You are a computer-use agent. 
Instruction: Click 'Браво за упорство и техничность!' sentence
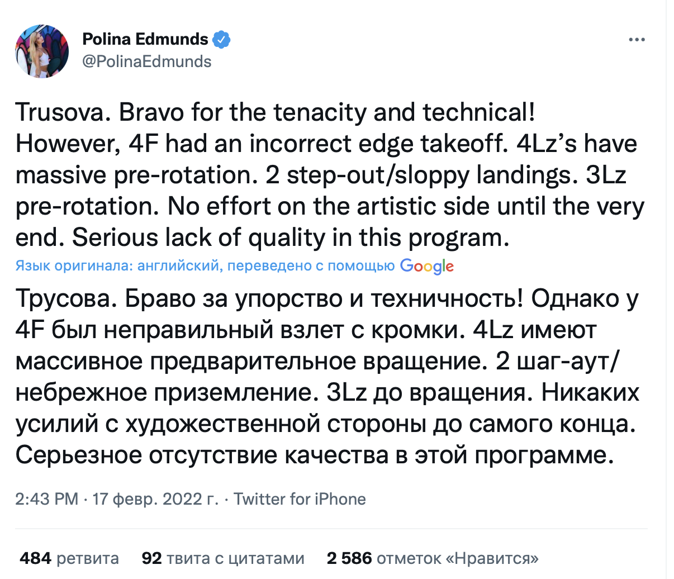tap(324, 299)
